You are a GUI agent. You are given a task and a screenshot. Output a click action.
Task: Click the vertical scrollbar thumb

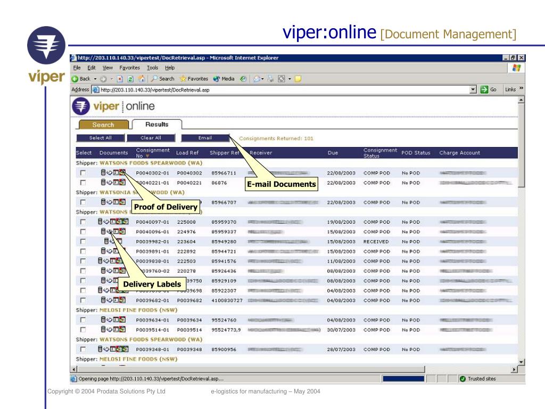point(521,145)
